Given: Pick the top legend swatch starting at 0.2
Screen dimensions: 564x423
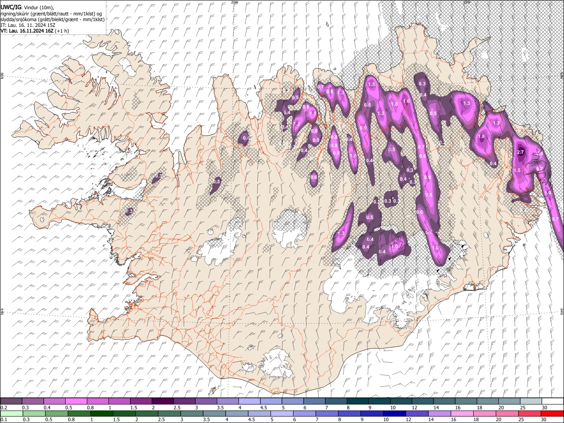Looking at the screenshot, I should [x=11, y=401].
